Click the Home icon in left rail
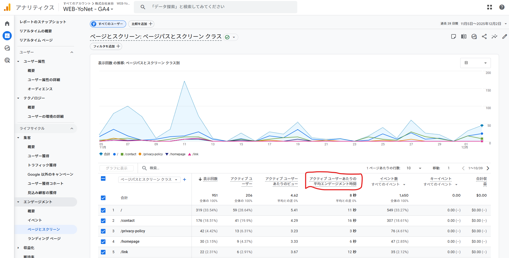509x258 pixels. tap(7, 24)
